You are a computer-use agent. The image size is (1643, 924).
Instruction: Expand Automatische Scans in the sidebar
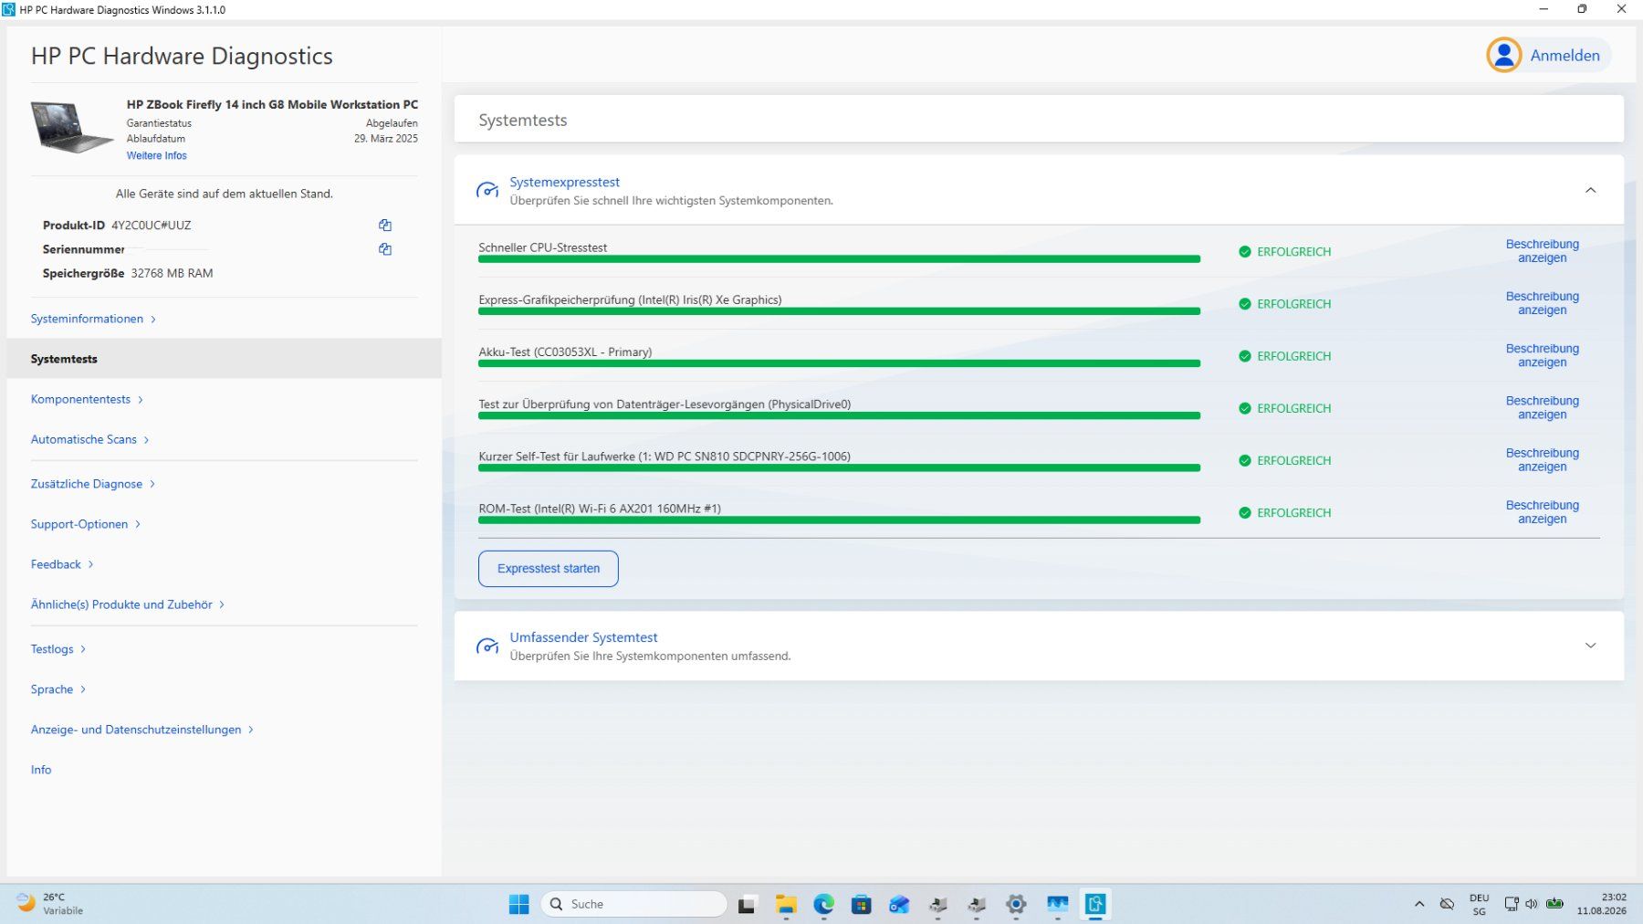pyautogui.click(x=89, y=439)
